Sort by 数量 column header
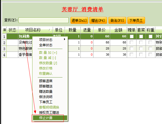The width and height of the screenshot is (162, 124). point(73,30)
